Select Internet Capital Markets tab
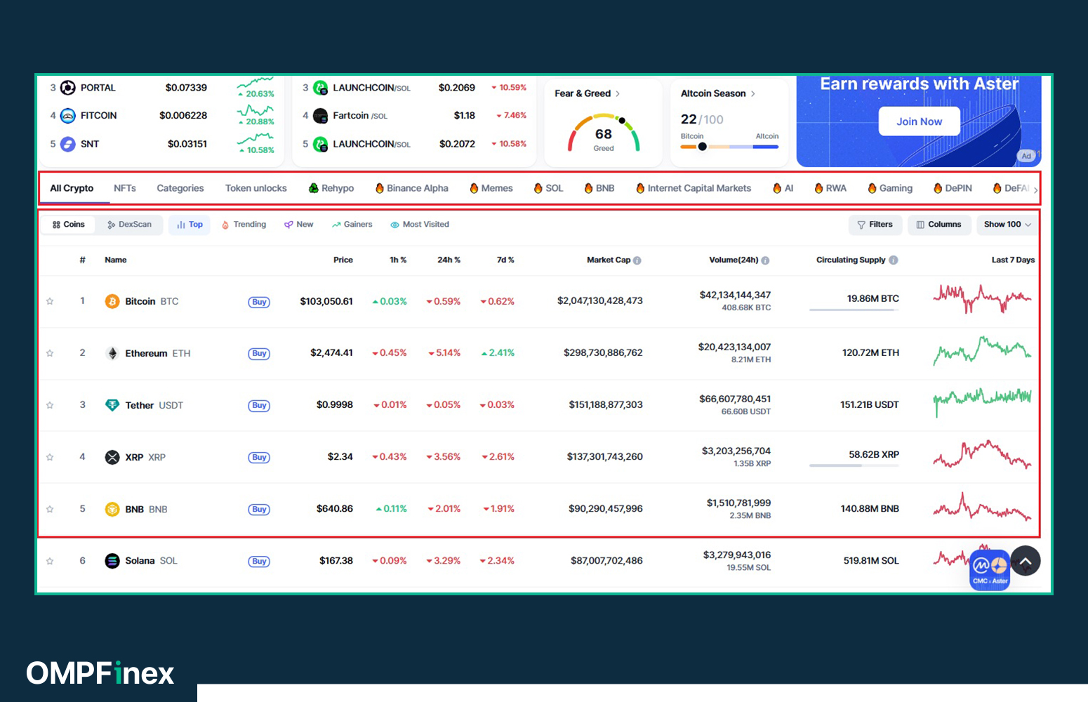 694,188
